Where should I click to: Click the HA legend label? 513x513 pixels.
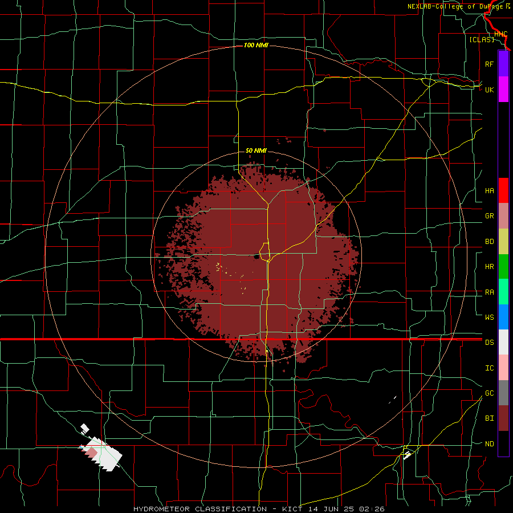[x=489, y=191]
